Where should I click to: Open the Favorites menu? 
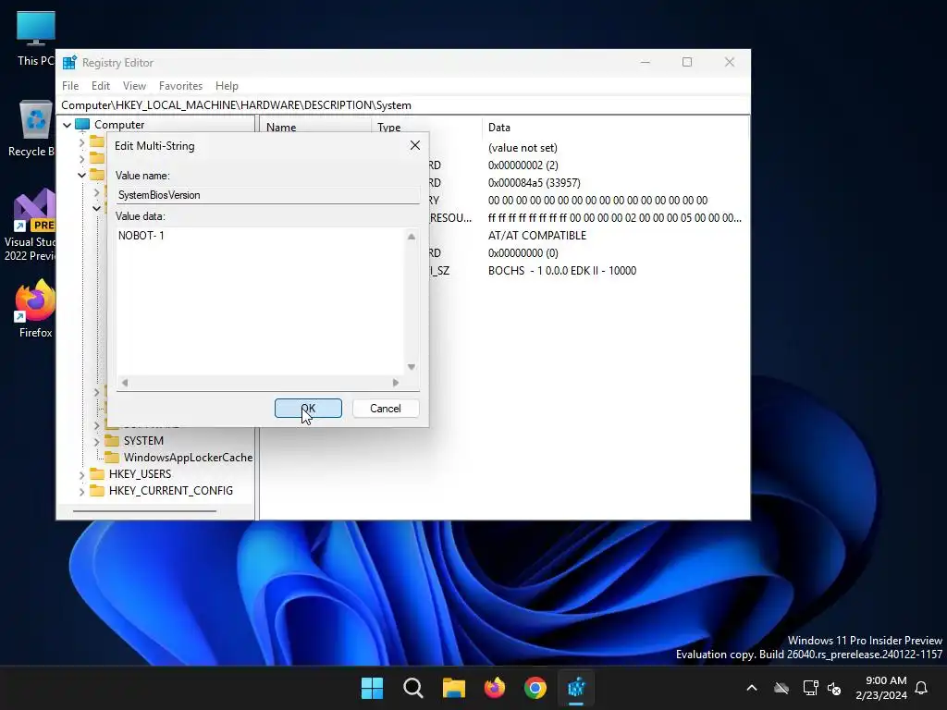(180, 86)
